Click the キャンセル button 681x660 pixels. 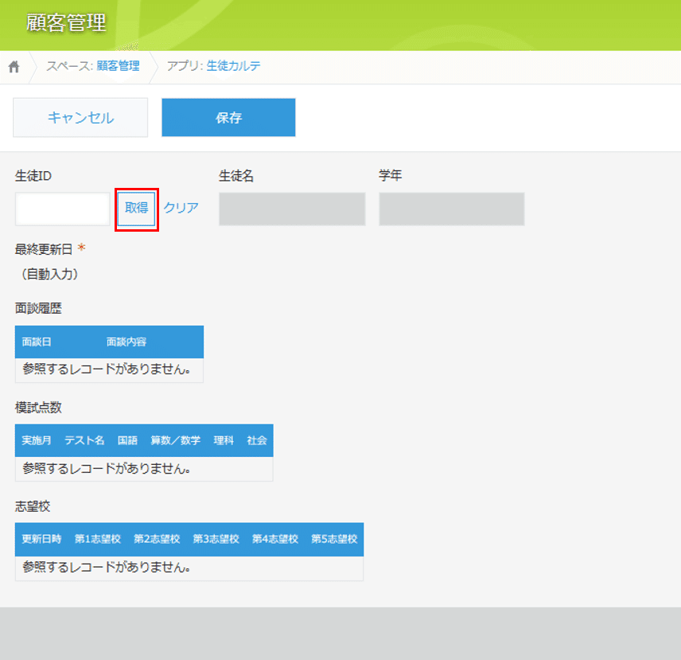point(80,117)
